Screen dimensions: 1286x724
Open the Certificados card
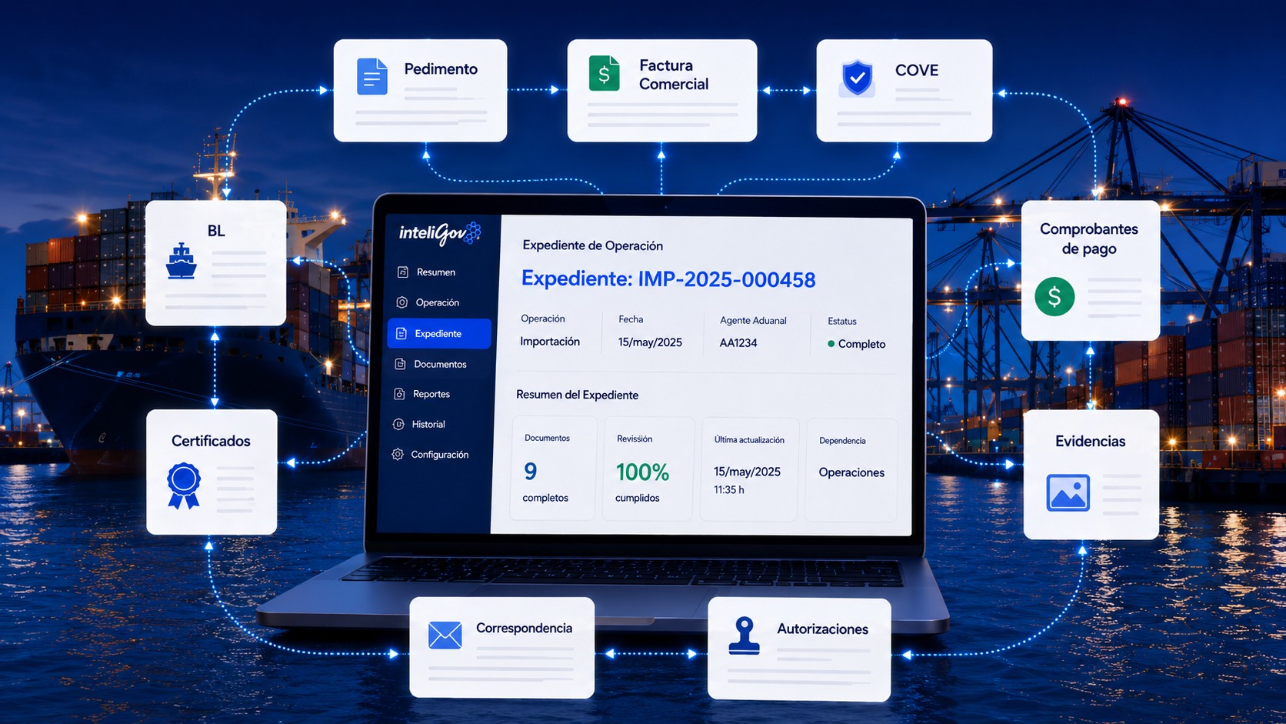point(212,472)
